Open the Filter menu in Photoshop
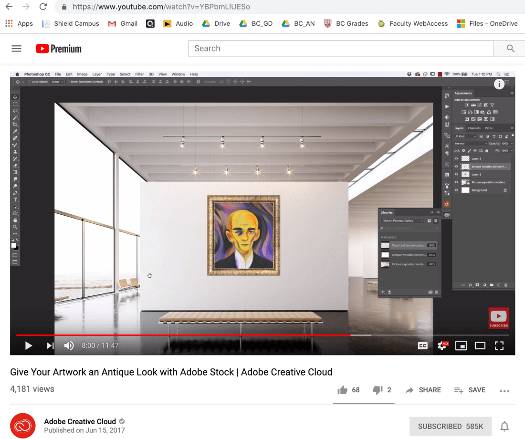 pos(139,74)
